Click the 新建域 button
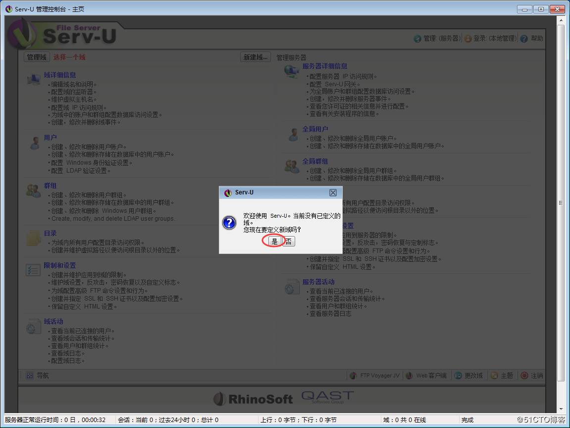 (x=255, y=57)
